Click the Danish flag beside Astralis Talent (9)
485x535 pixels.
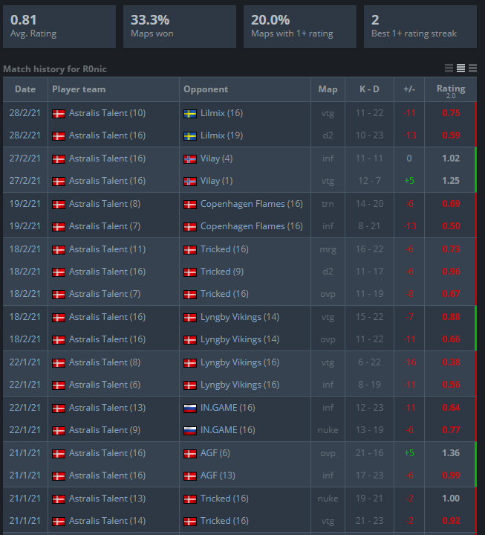pyautogui.click(x=59, y=431)
